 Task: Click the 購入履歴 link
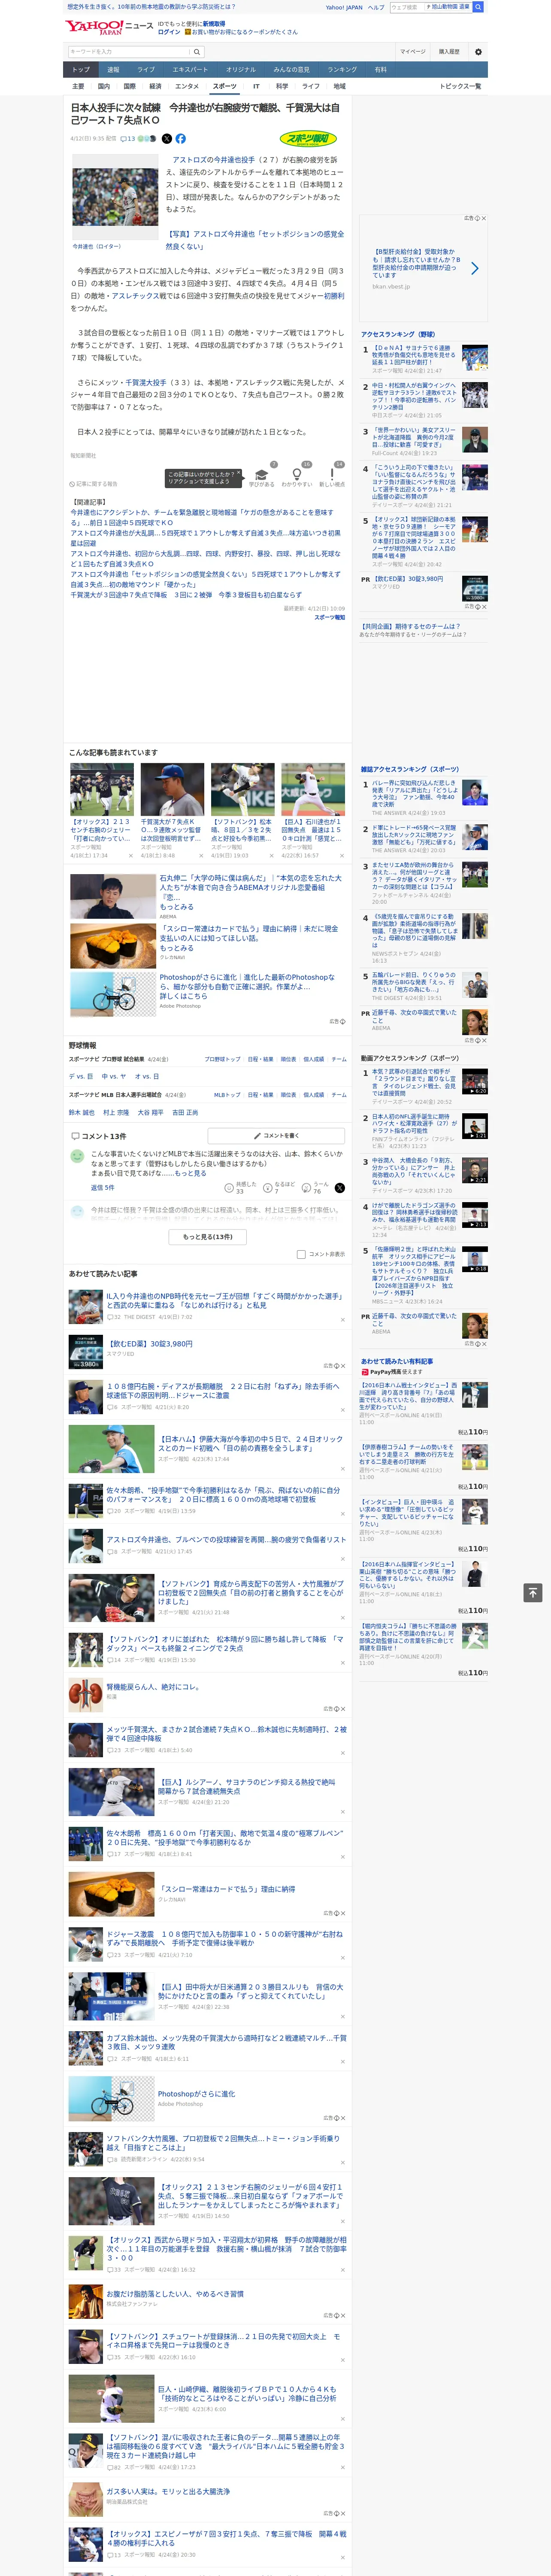[x=449, y=52]
